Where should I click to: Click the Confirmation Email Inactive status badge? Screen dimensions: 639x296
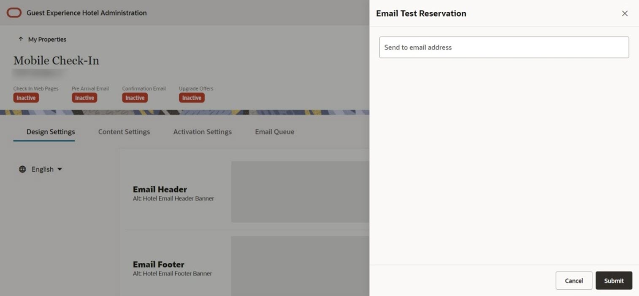134,97
